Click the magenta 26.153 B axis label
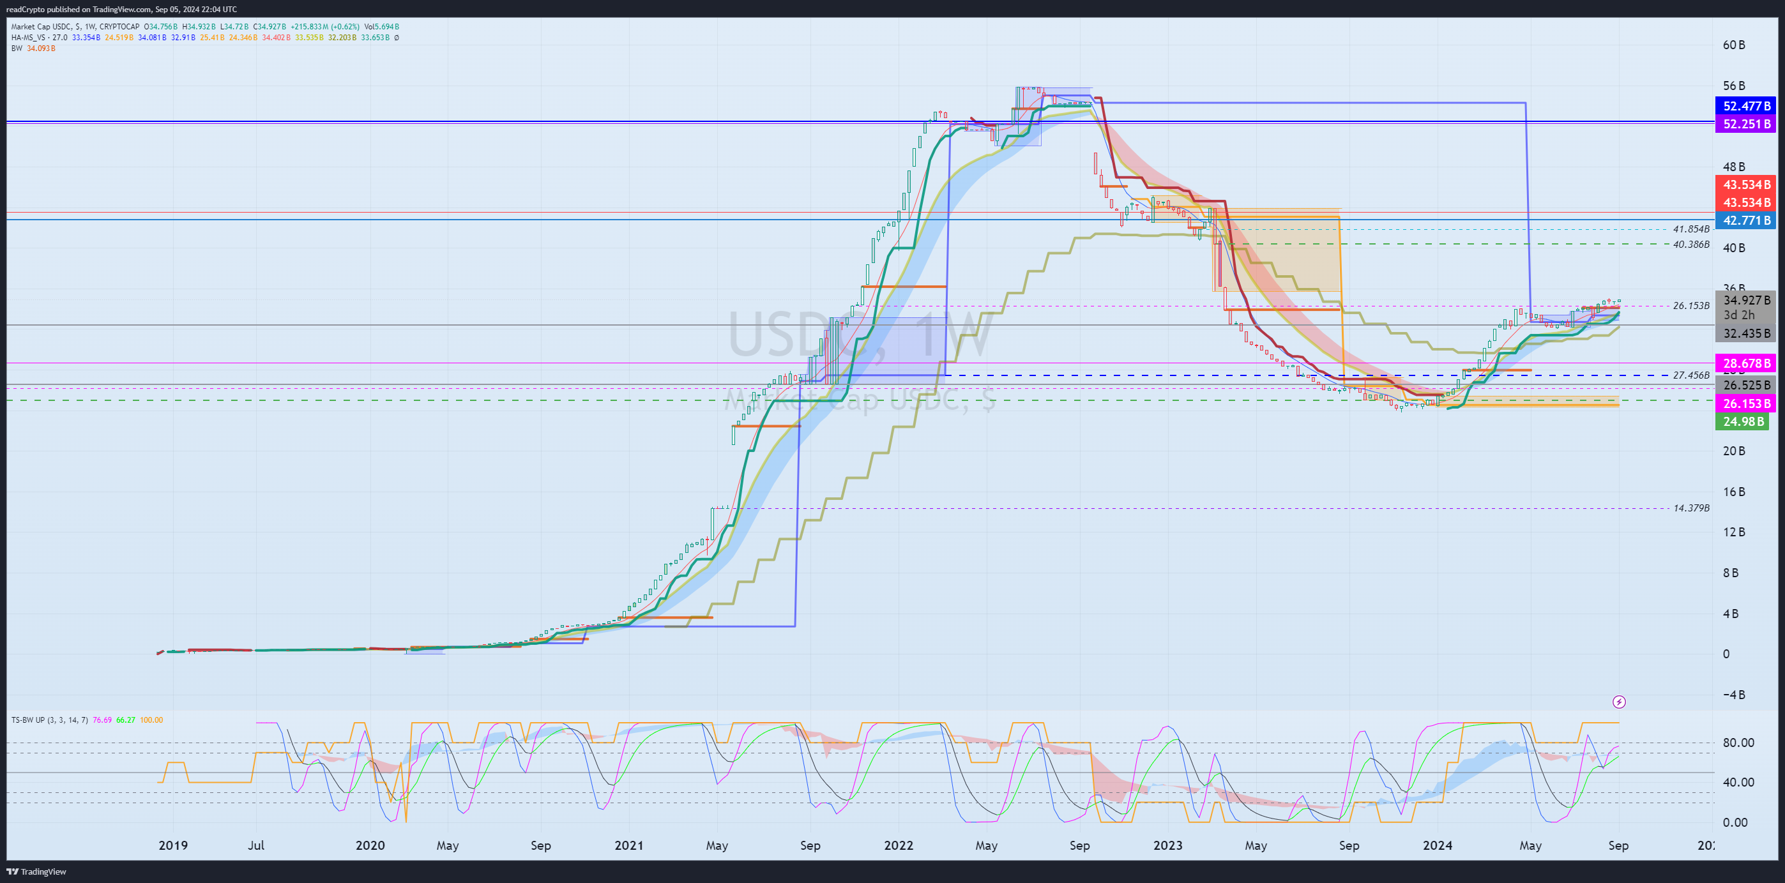This screenshot has height=883, width=1785. pos(1745,403)
